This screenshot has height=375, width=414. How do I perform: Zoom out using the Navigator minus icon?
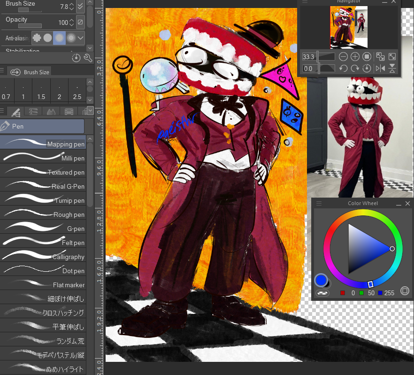pyautogui.click(x=343, y=56)
